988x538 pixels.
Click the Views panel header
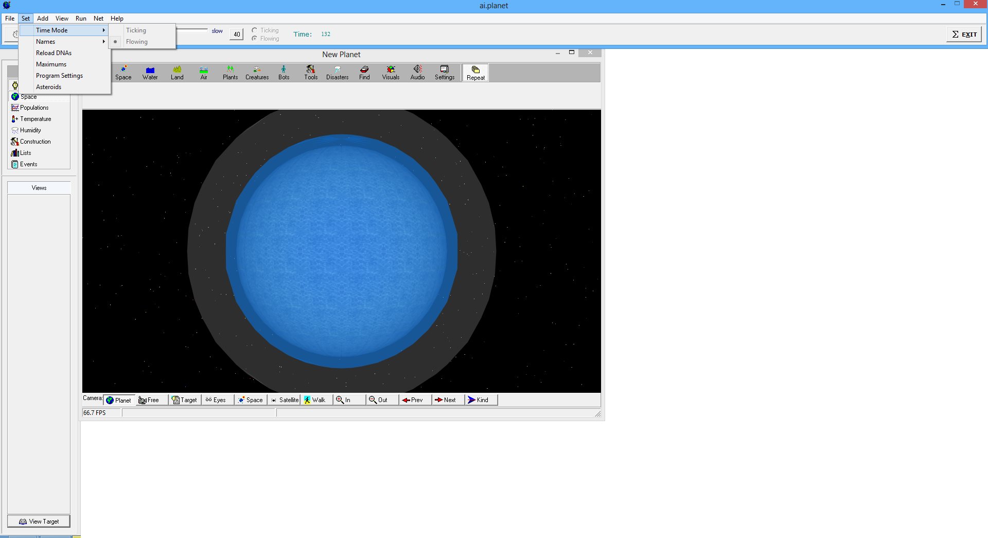click(x=39, y=188)
